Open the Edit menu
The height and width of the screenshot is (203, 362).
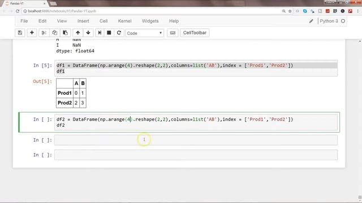coord(42,21)
